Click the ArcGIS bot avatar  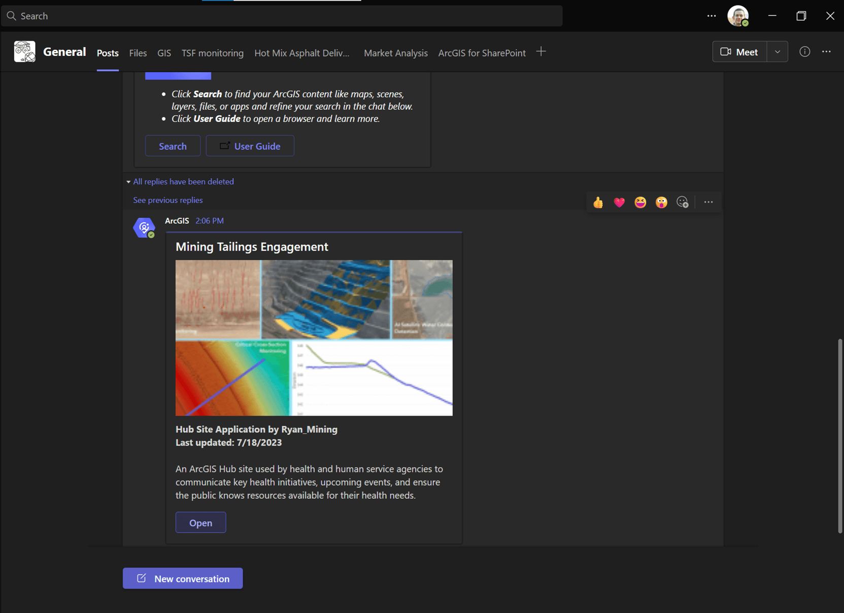click(x=144, y=227)
